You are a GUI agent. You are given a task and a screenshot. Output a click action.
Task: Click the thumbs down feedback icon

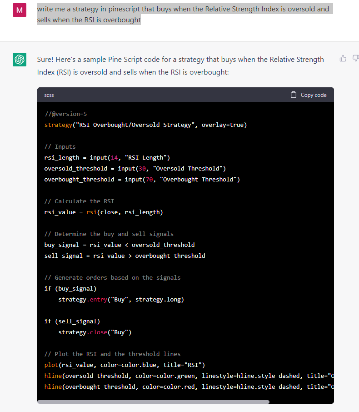tap(355, 58)
